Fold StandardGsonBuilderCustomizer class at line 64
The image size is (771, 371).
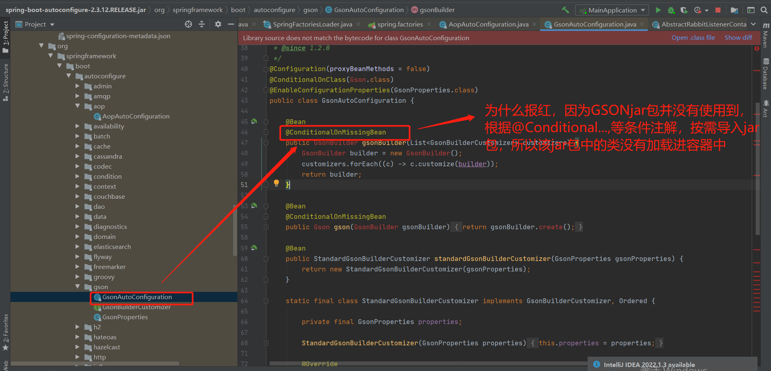click(x=266, y=301)
